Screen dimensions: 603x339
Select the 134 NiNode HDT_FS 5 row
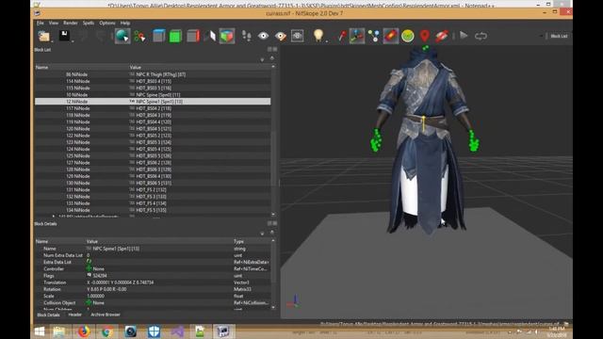[x=153, y=210]
